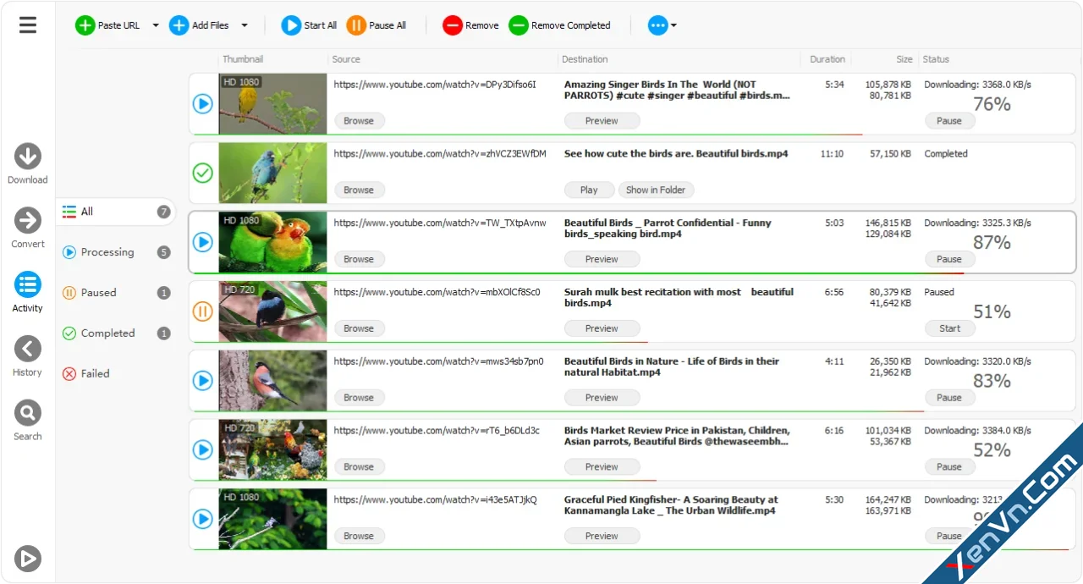The height and width of the screenshot is (584, 1083).
Task: Pause Birds Market Review download
Action: [x=949, y=467]
